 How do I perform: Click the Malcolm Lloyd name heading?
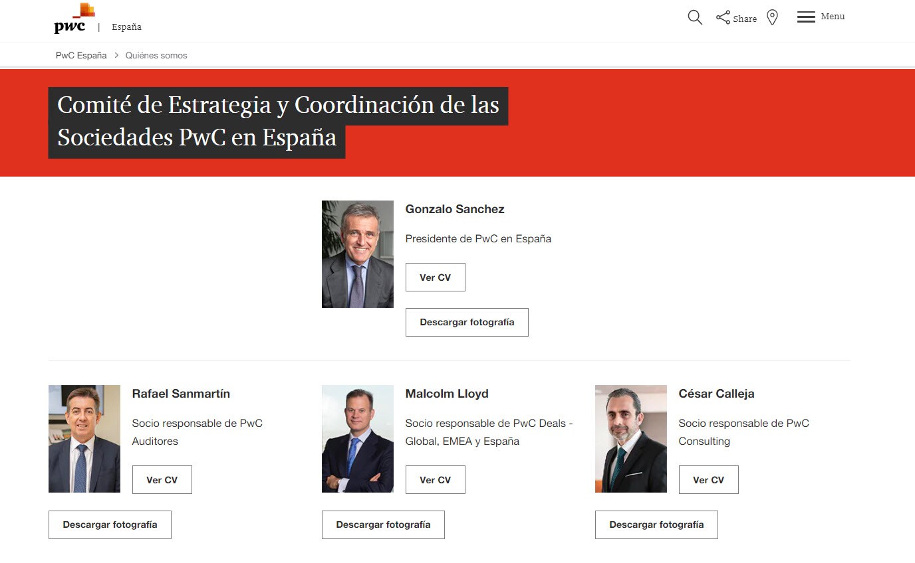pyautogui.click(x=447, y=394)
